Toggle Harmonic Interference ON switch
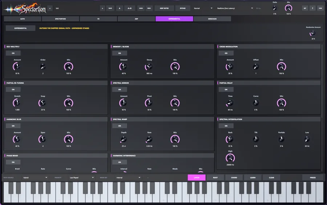This screenshot has width=327, height=205. pos(120,162)
